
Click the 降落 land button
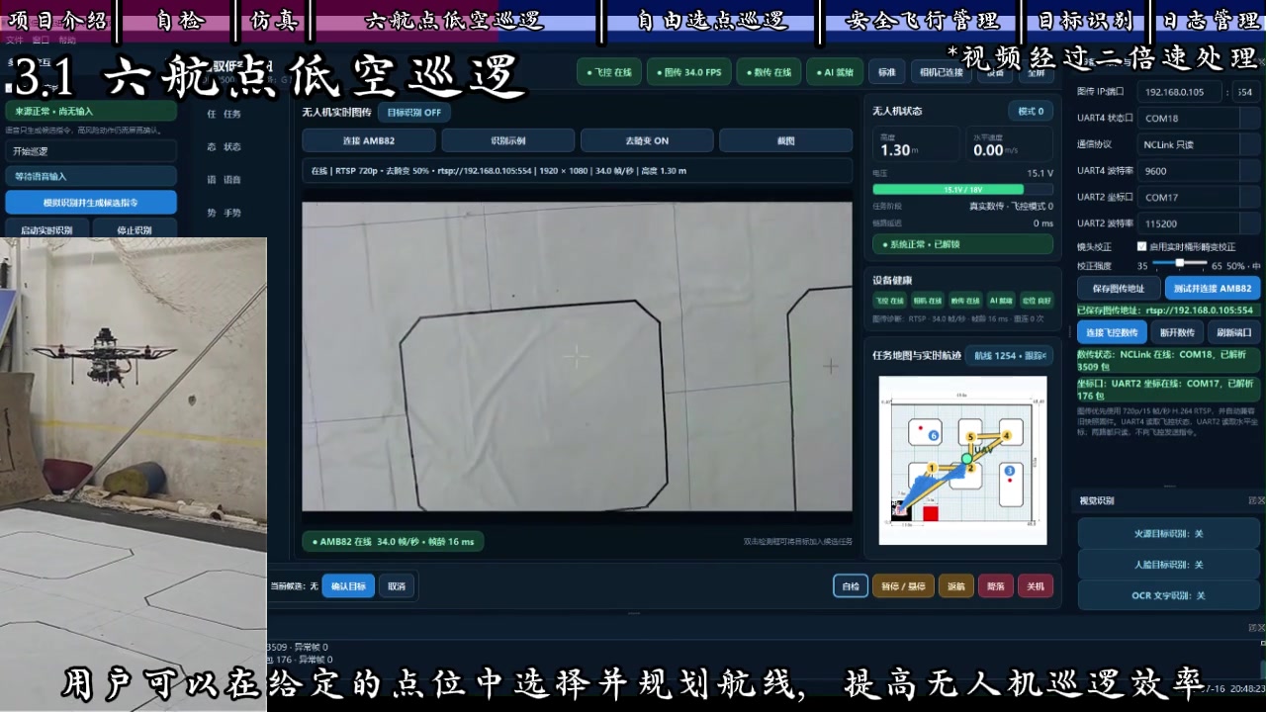coord(996,586)
